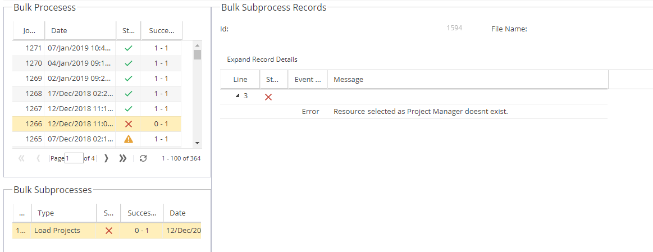Select job 1268 row
Image resolution: width=653 pixels, height=252 pixels.
click(97, 93)
